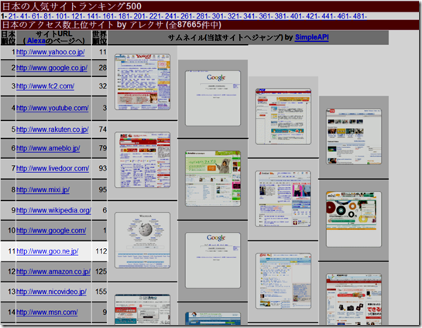
Task: Open the rakuten.co.jp URL link
Action: point(53,129)
